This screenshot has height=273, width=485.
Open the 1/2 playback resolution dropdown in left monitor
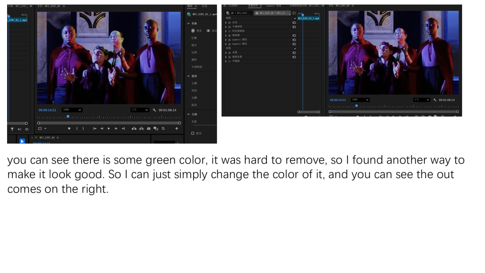coord(140,110)
